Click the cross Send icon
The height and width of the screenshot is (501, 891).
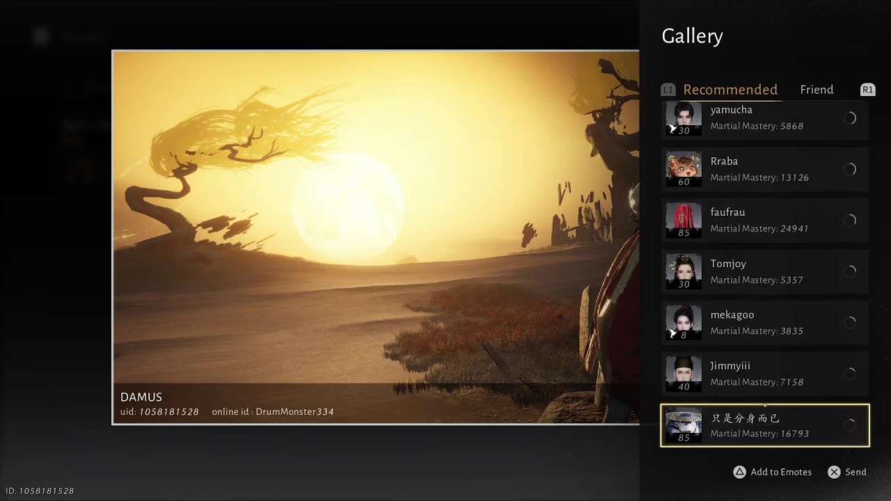coord(834,472)
